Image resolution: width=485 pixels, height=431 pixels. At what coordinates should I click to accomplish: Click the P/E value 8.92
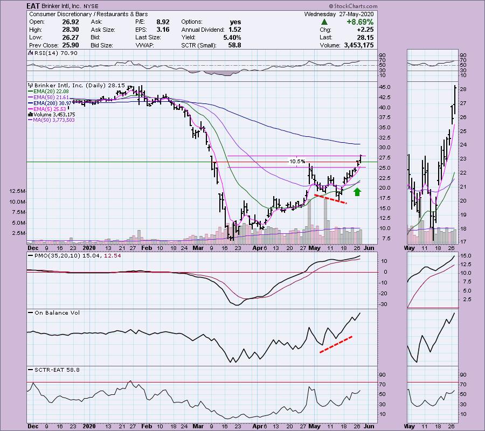(x=163, y=22)
